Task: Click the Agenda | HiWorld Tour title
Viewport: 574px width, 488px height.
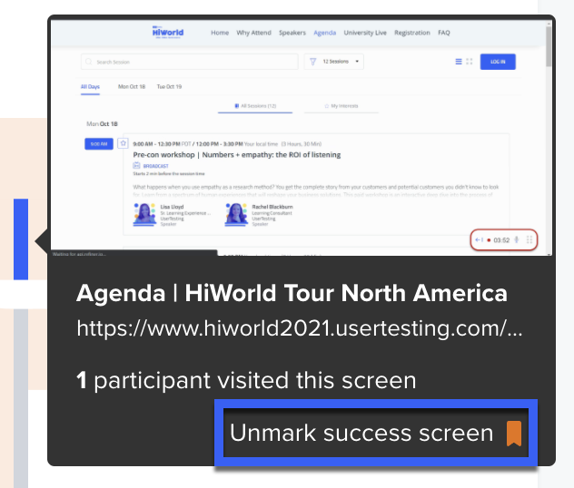Action: click(292, 293)
